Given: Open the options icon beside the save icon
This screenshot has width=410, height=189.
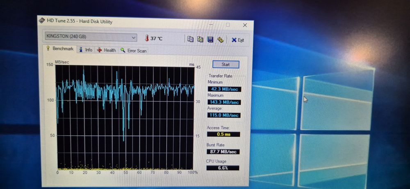Looking at the screenshot, I should click(220, 40).
